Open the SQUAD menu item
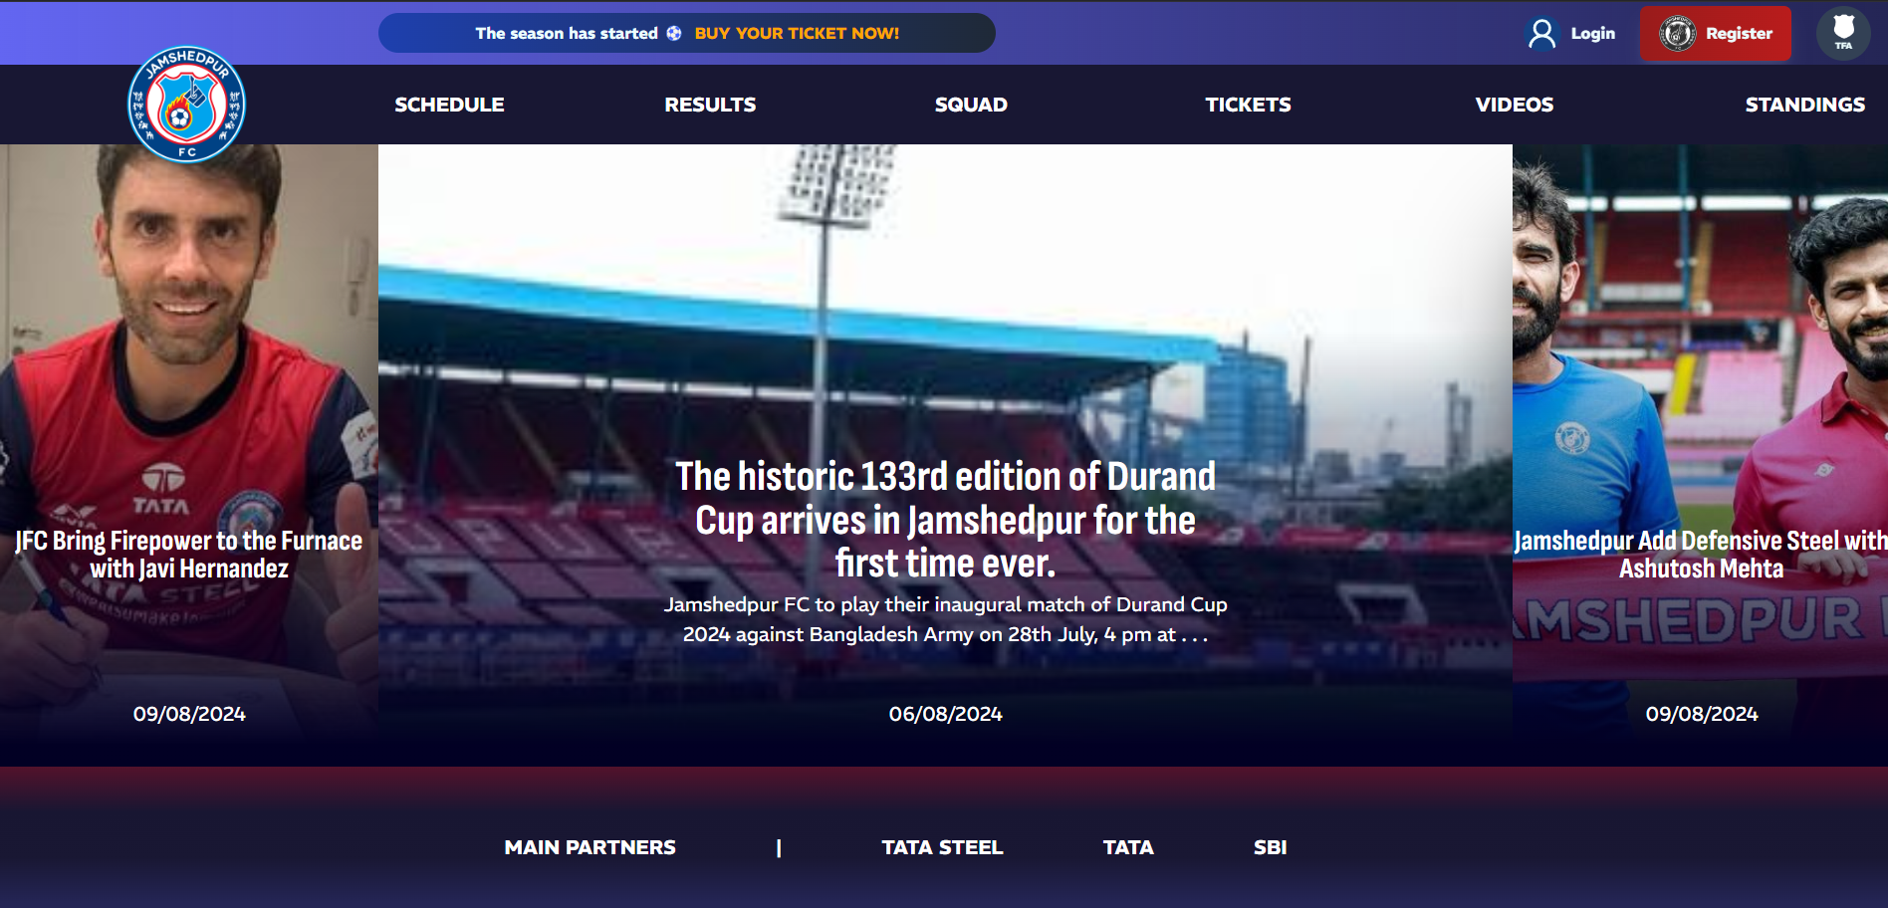1888x908 pixels. point(971,105)
